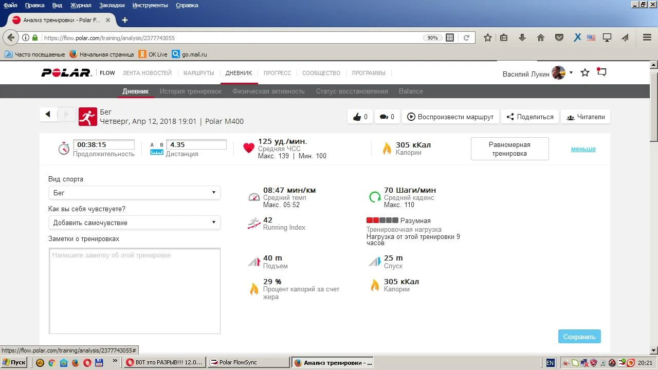This screenshot has width=658, height=370.
Task: Open СООБЩЕСТВО navigation item
Action: click(x=321, y=73)
